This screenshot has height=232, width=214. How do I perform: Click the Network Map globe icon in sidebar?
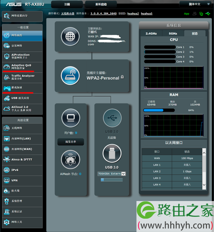7,35
